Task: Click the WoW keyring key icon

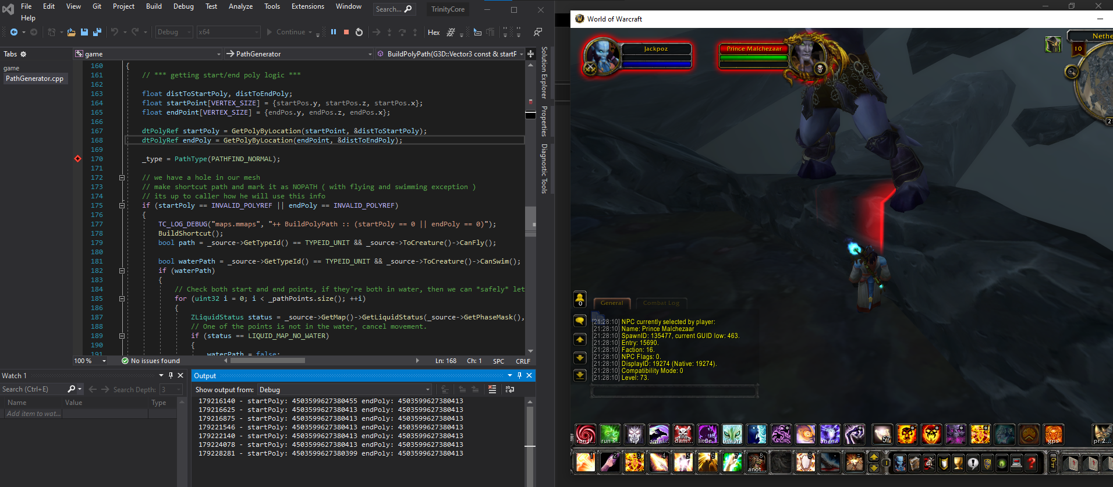Action: [1052, 463]
